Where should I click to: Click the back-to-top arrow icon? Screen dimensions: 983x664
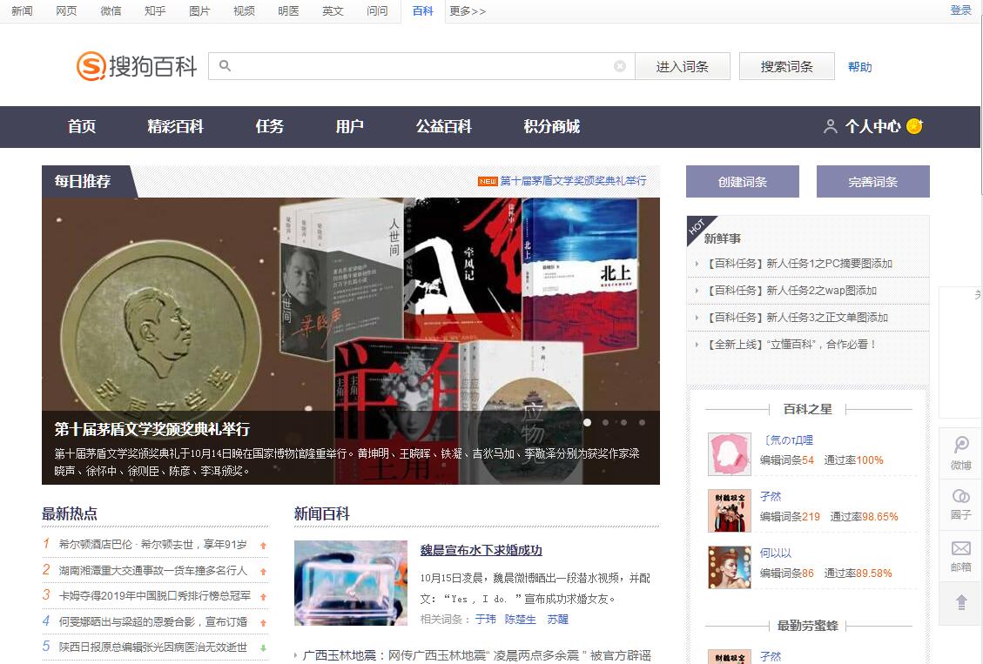pyautogui.click(x=961, y=601)
